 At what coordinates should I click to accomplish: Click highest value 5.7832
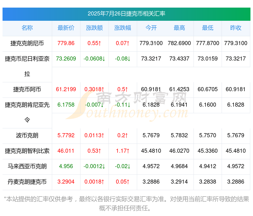[x=179, y=135]
